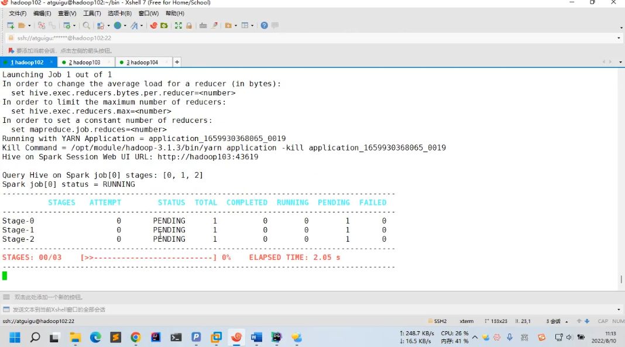Launch Xftp from the toolbar

164,26
